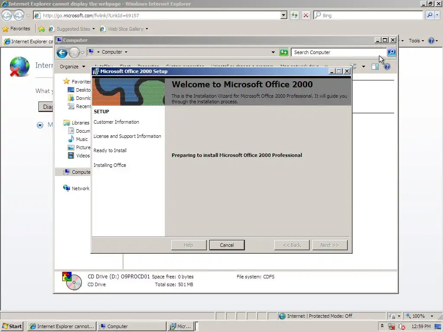Select Music library in navigation pane
Screen dimensions: 443x332
tap(78, 139)
